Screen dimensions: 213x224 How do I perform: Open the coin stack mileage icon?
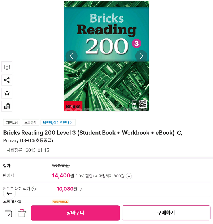[x=7, y=106]
